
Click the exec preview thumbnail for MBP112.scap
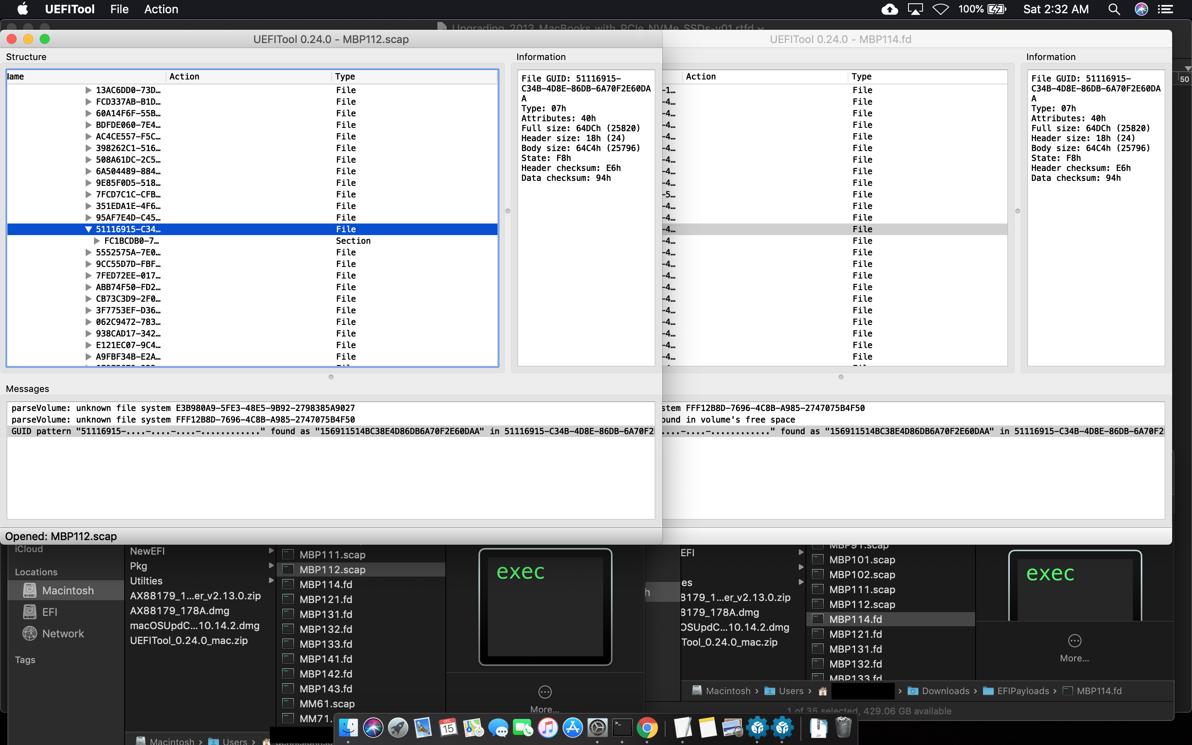tap(545, 607)
